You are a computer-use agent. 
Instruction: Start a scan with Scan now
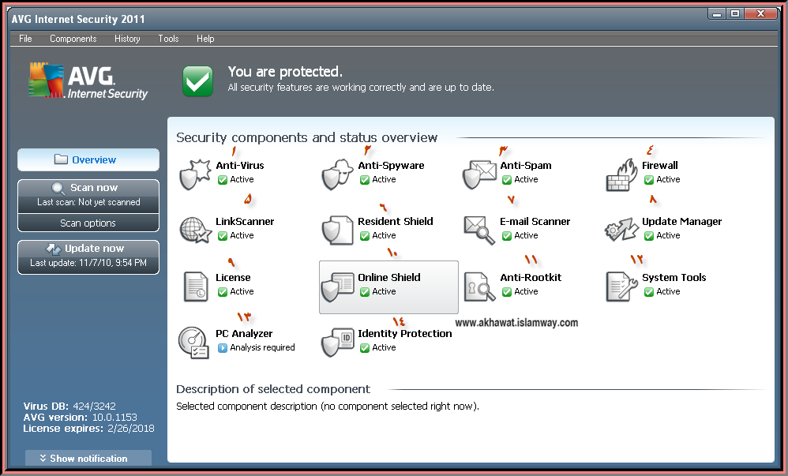[88, 195]
